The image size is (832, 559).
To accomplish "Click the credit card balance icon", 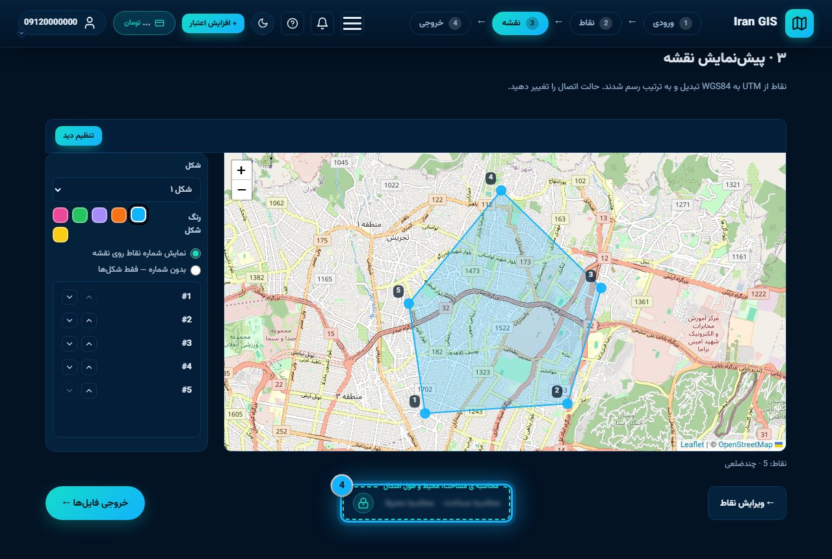I will pyautogui.click(x=160, y=23).
